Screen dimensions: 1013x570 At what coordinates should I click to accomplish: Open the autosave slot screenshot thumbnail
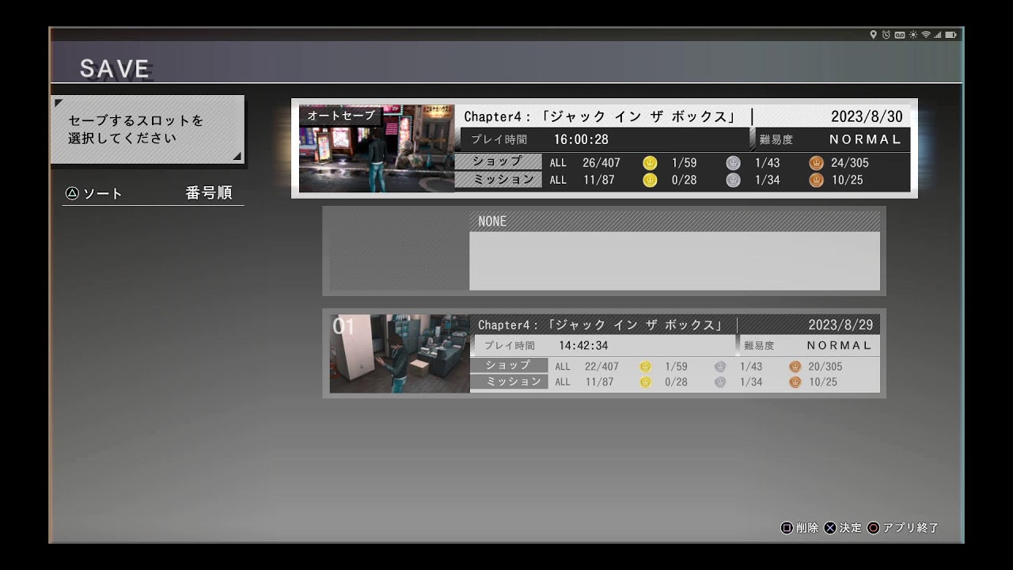tap(377, 149)
